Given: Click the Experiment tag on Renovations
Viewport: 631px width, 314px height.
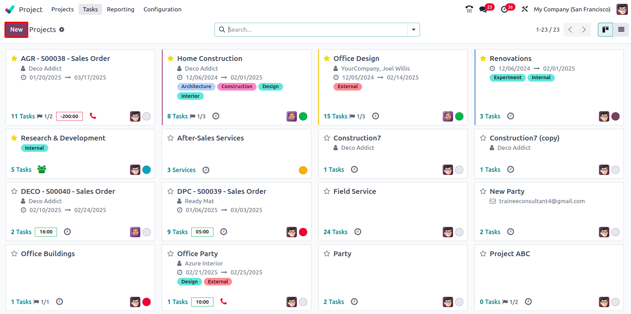Looking at the screenshot, I should (508, 77).
